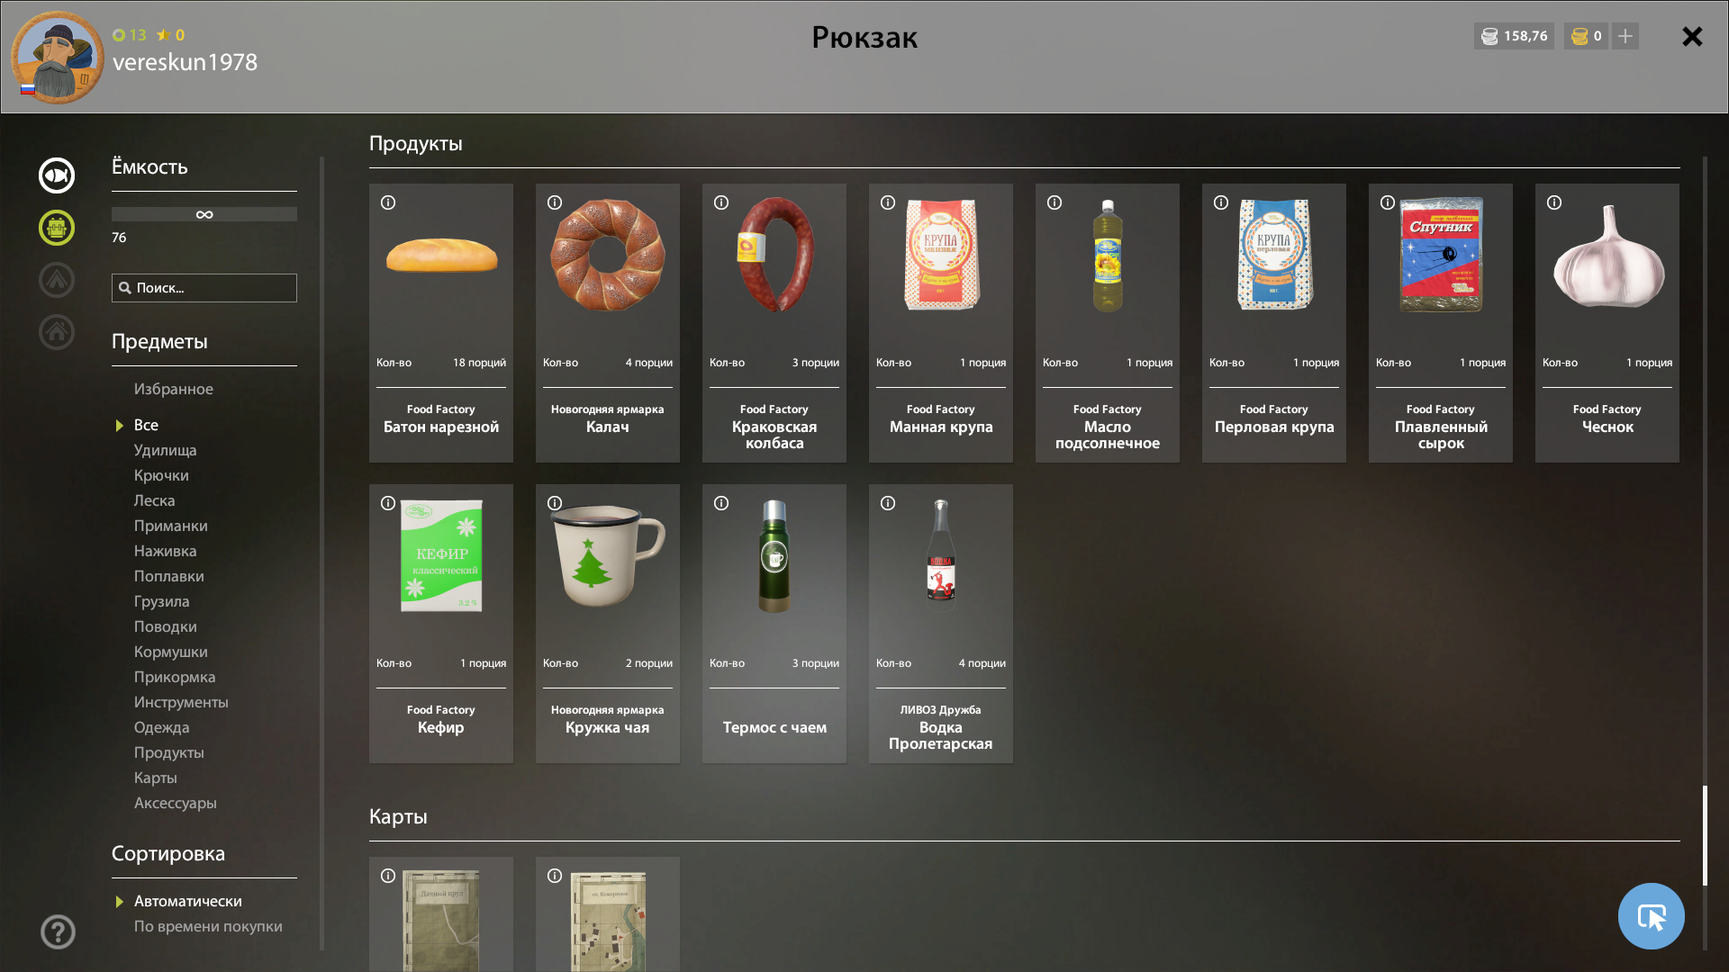Open the help question mark icon
This screenshot has height=972, width=1729.
point(58,931)
